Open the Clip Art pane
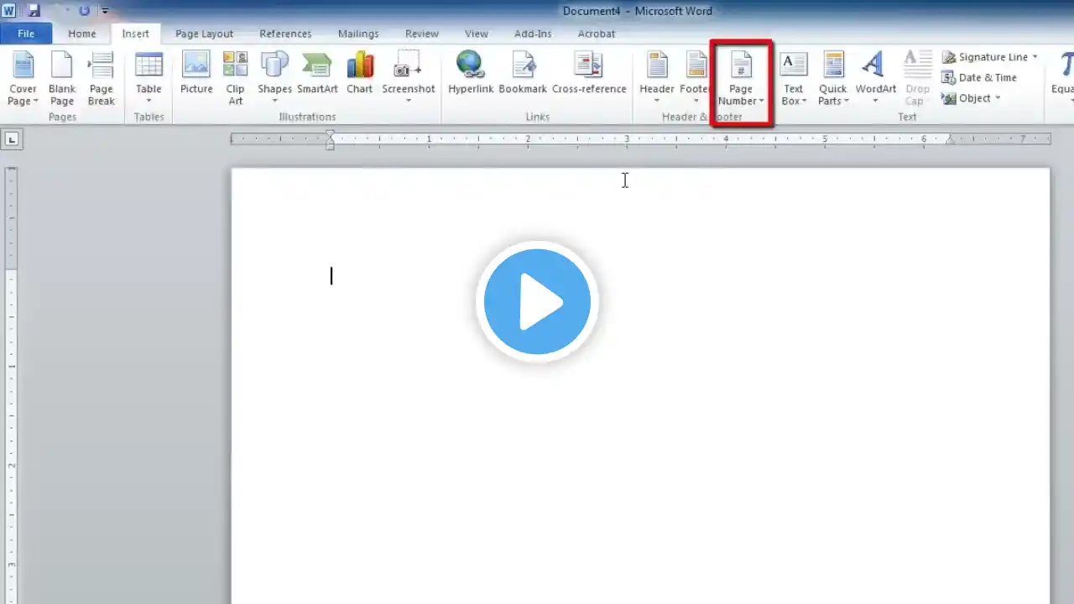 pos(235,78)
